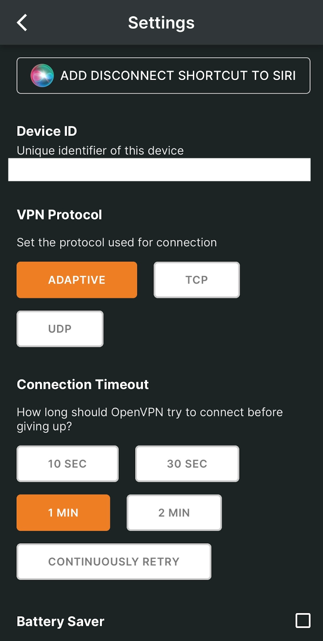Tap the Connection Timeout heading
323x641 pixels.
coord(83,385)
